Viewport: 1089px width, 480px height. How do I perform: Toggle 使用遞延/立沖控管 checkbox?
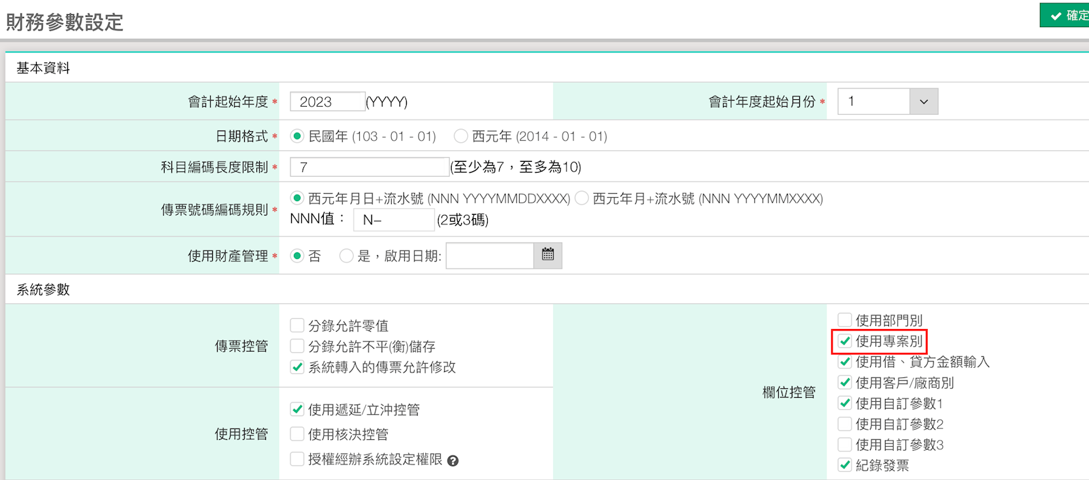click(297, 409)
